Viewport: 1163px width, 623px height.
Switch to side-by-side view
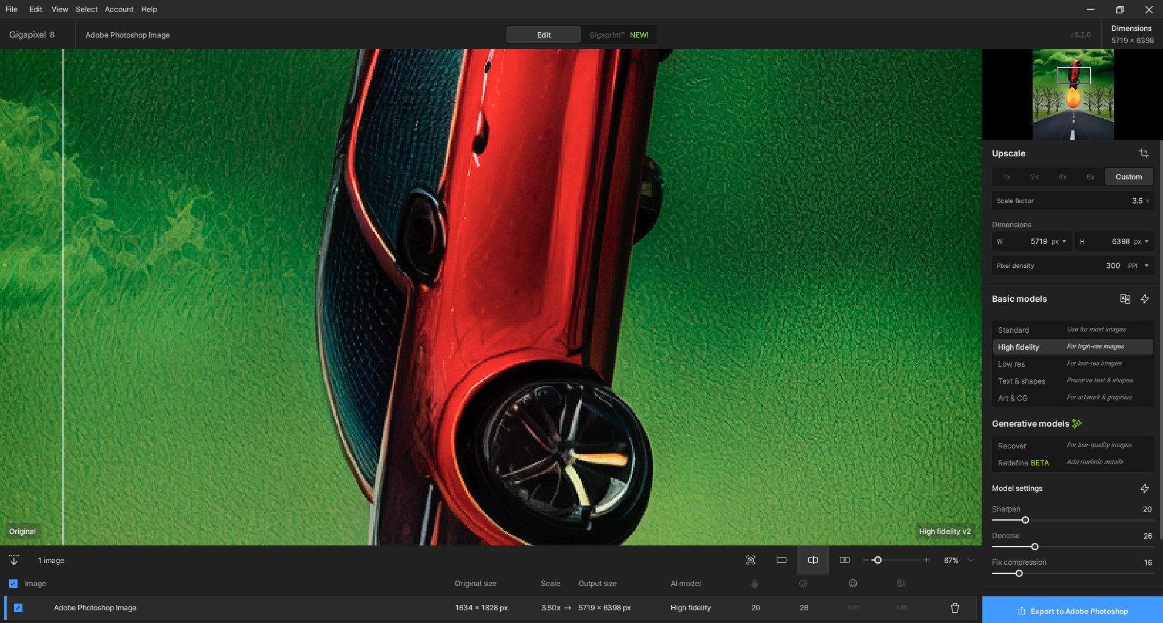pyautogui.click(x=844, y=560)
